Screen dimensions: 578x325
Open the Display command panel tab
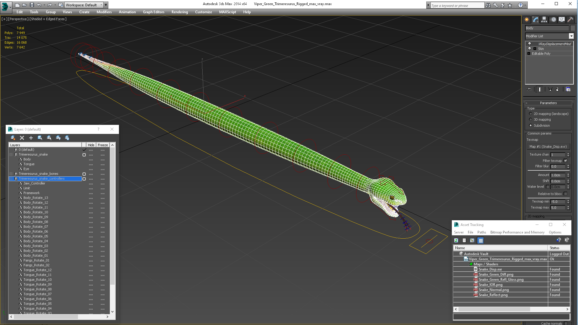562,20
